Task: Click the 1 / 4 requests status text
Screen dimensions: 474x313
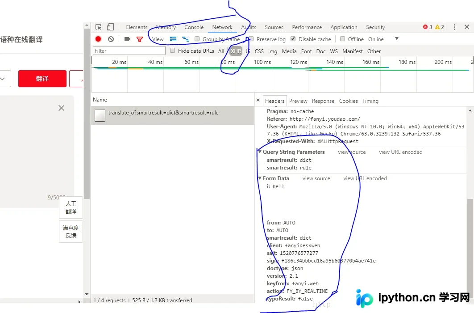Action: 109,300
